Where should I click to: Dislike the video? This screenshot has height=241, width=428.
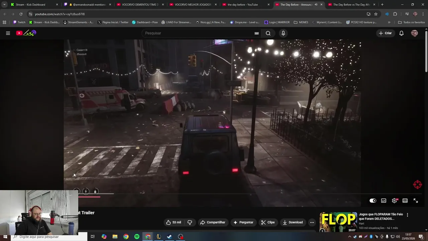(x=190, y=222)
